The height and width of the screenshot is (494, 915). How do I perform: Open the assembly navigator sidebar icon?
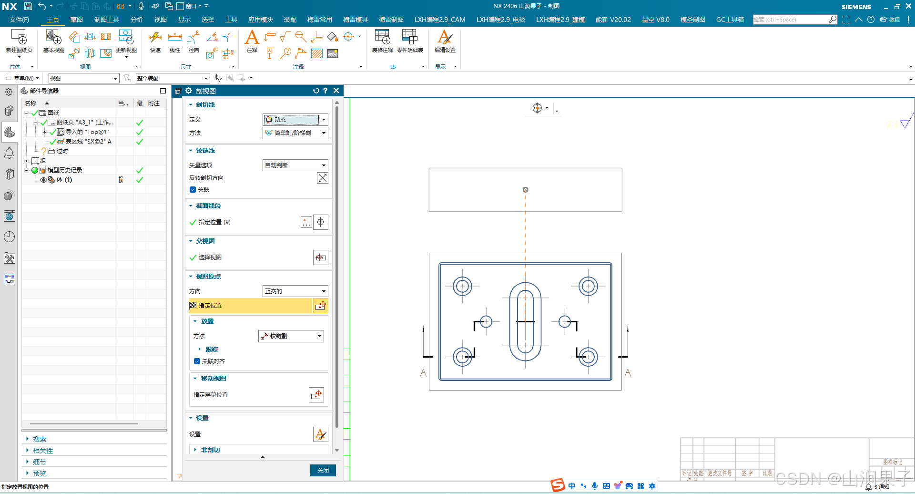click(9, 111)
